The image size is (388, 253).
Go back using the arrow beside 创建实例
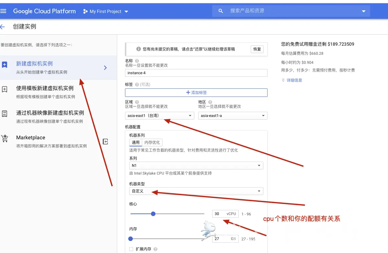(x=3, y=27)
